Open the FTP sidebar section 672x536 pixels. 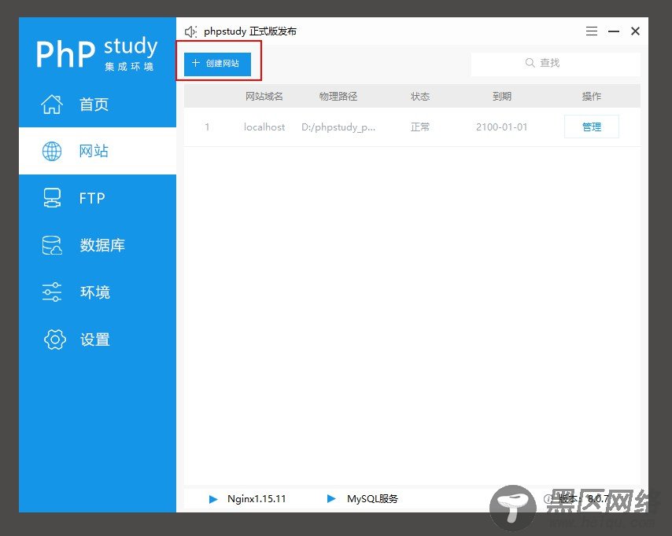point(98,198)
